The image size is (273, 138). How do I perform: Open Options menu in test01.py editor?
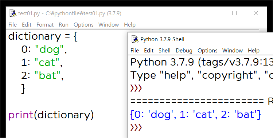(83, 25)
